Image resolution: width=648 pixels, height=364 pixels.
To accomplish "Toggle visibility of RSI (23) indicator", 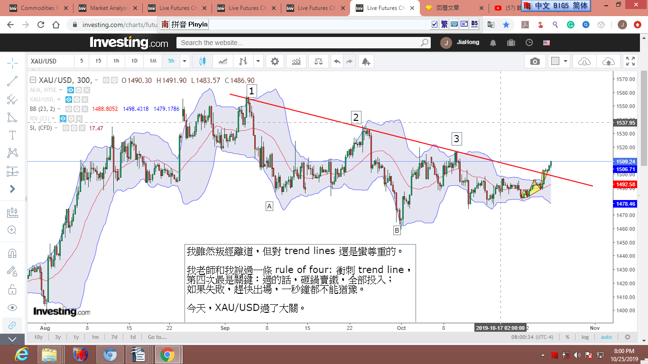I will (64, 118).
